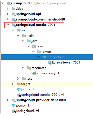
Task: Select the springcloud root project label
Action: click(x=20, y=3)
